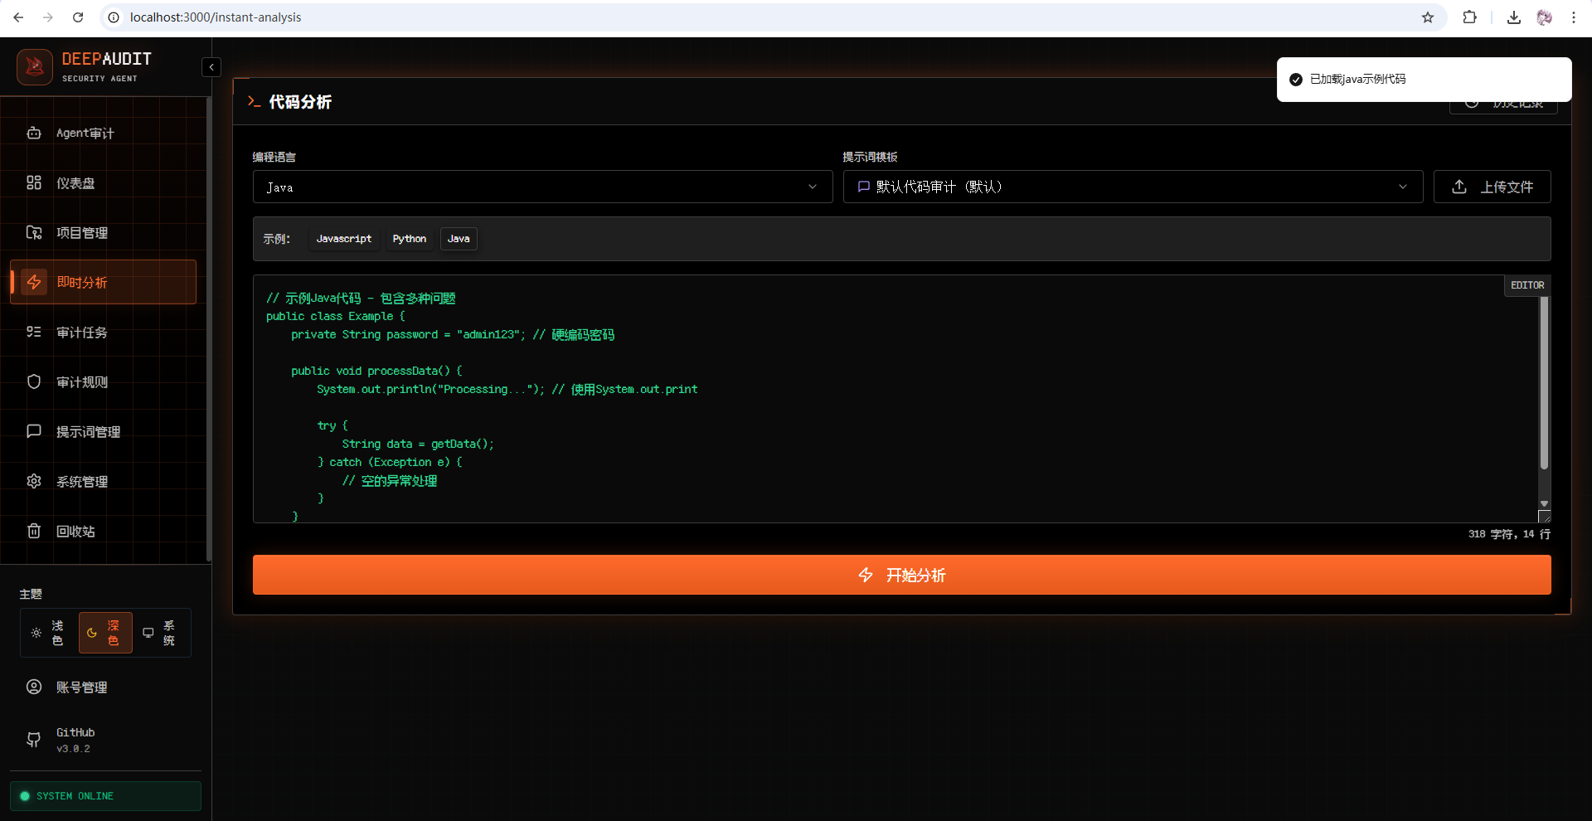Go to 仪表盘 menu item

(103, 182)
